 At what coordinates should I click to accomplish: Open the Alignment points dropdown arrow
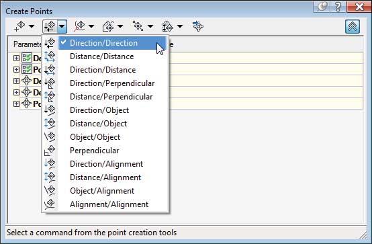(91, 26)
